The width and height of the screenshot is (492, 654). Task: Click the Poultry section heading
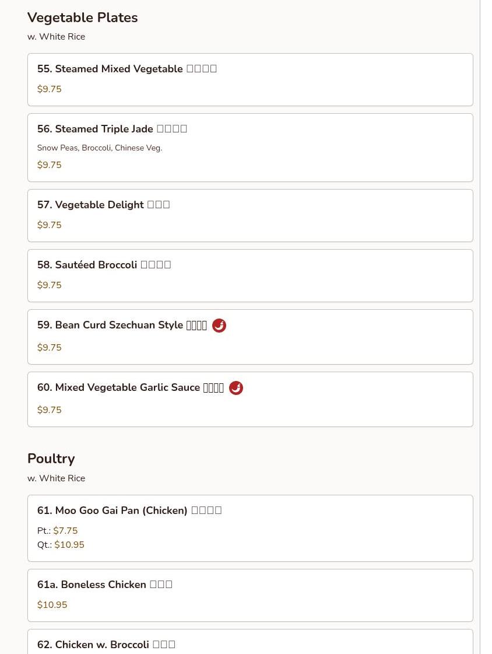click(51, 459)
